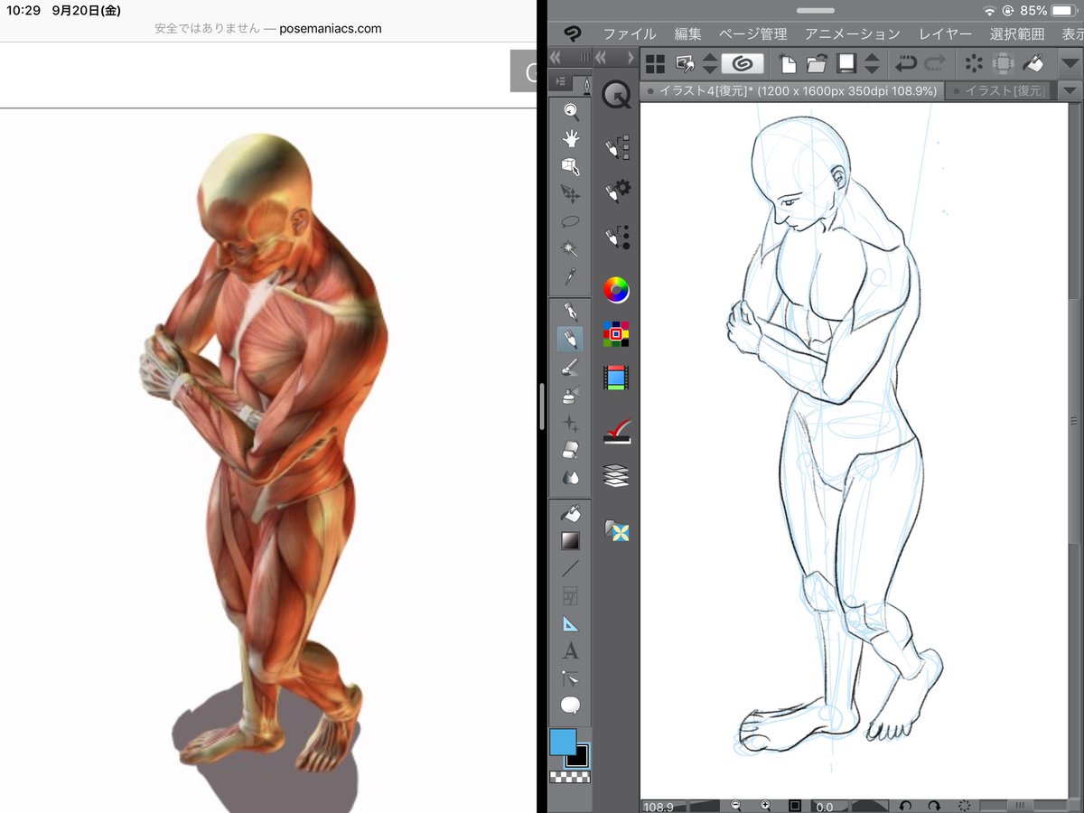Select the Pen tool
1084x813 pixels.
570,312
